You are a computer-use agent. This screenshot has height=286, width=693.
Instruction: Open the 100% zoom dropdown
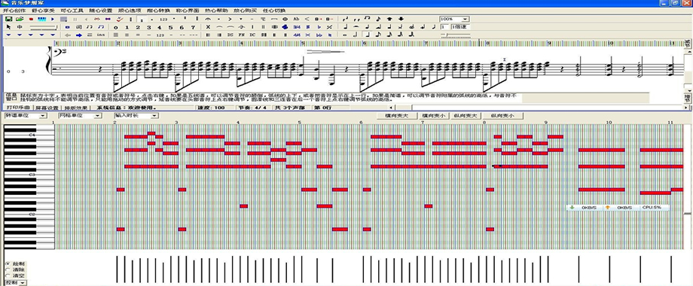tap(465, 19)
